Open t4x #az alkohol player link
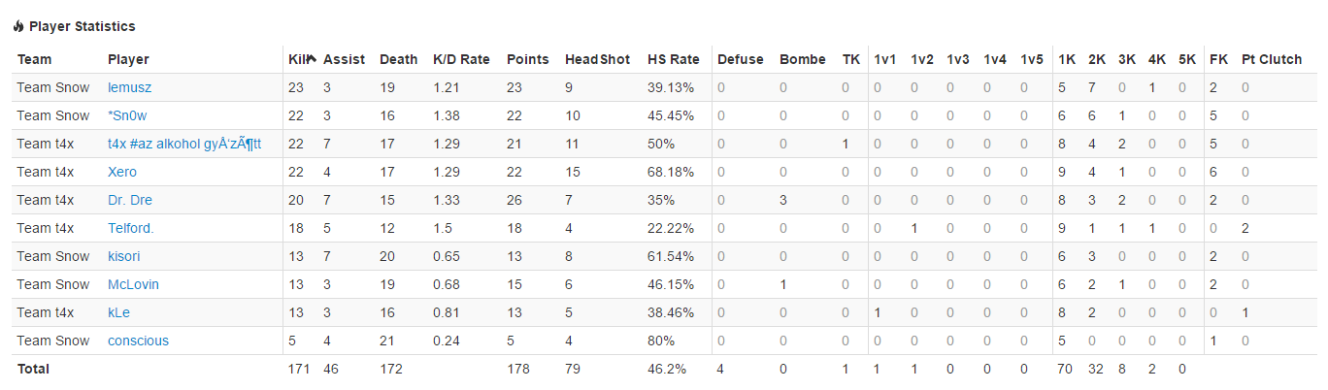The width and height of the screenshot is (1328, 390). click(184, 144)
